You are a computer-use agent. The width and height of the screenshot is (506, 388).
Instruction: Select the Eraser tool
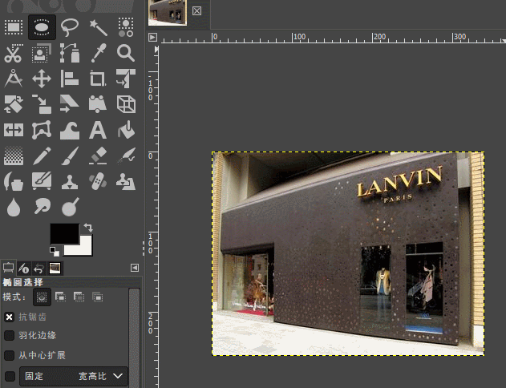pos(98,156)
